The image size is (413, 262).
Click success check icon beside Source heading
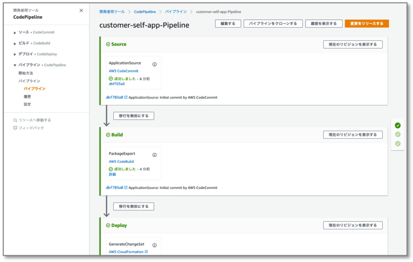point(108,44)
